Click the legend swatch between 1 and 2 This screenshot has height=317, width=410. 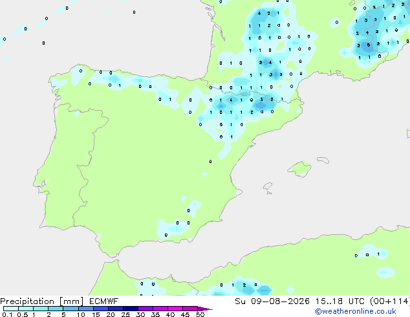[41, 309]
